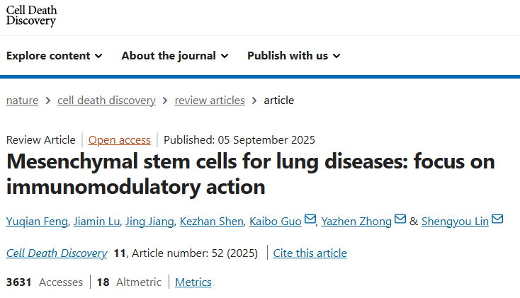Navigate to review articles breadcrumb
The image size is (520, 298).
pos(210,101)
